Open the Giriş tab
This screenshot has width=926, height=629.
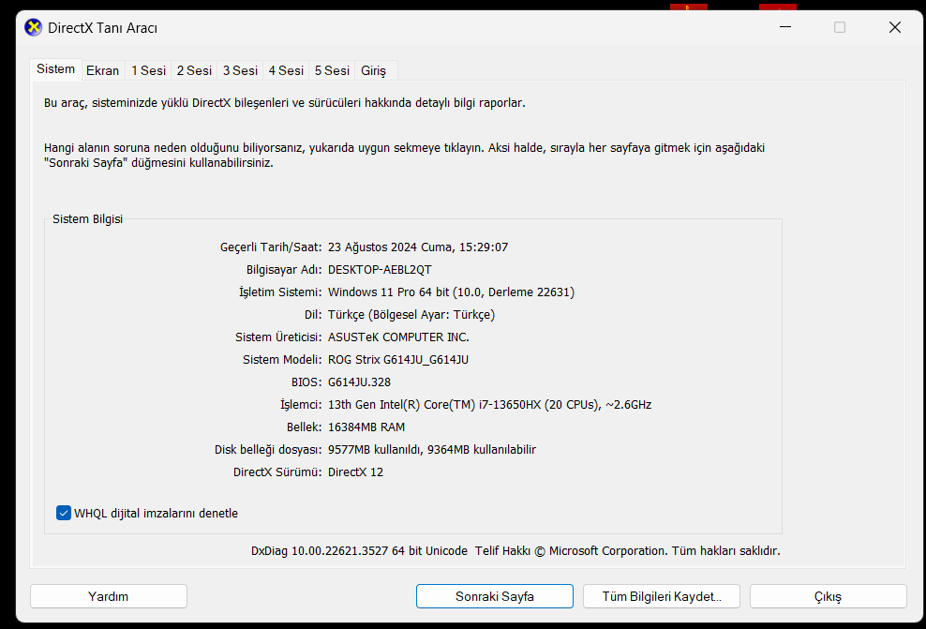point(373,71)
